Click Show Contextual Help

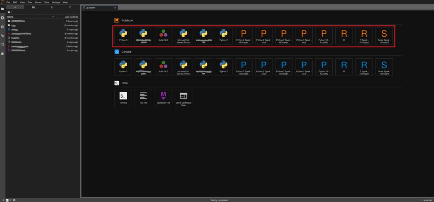183,98
